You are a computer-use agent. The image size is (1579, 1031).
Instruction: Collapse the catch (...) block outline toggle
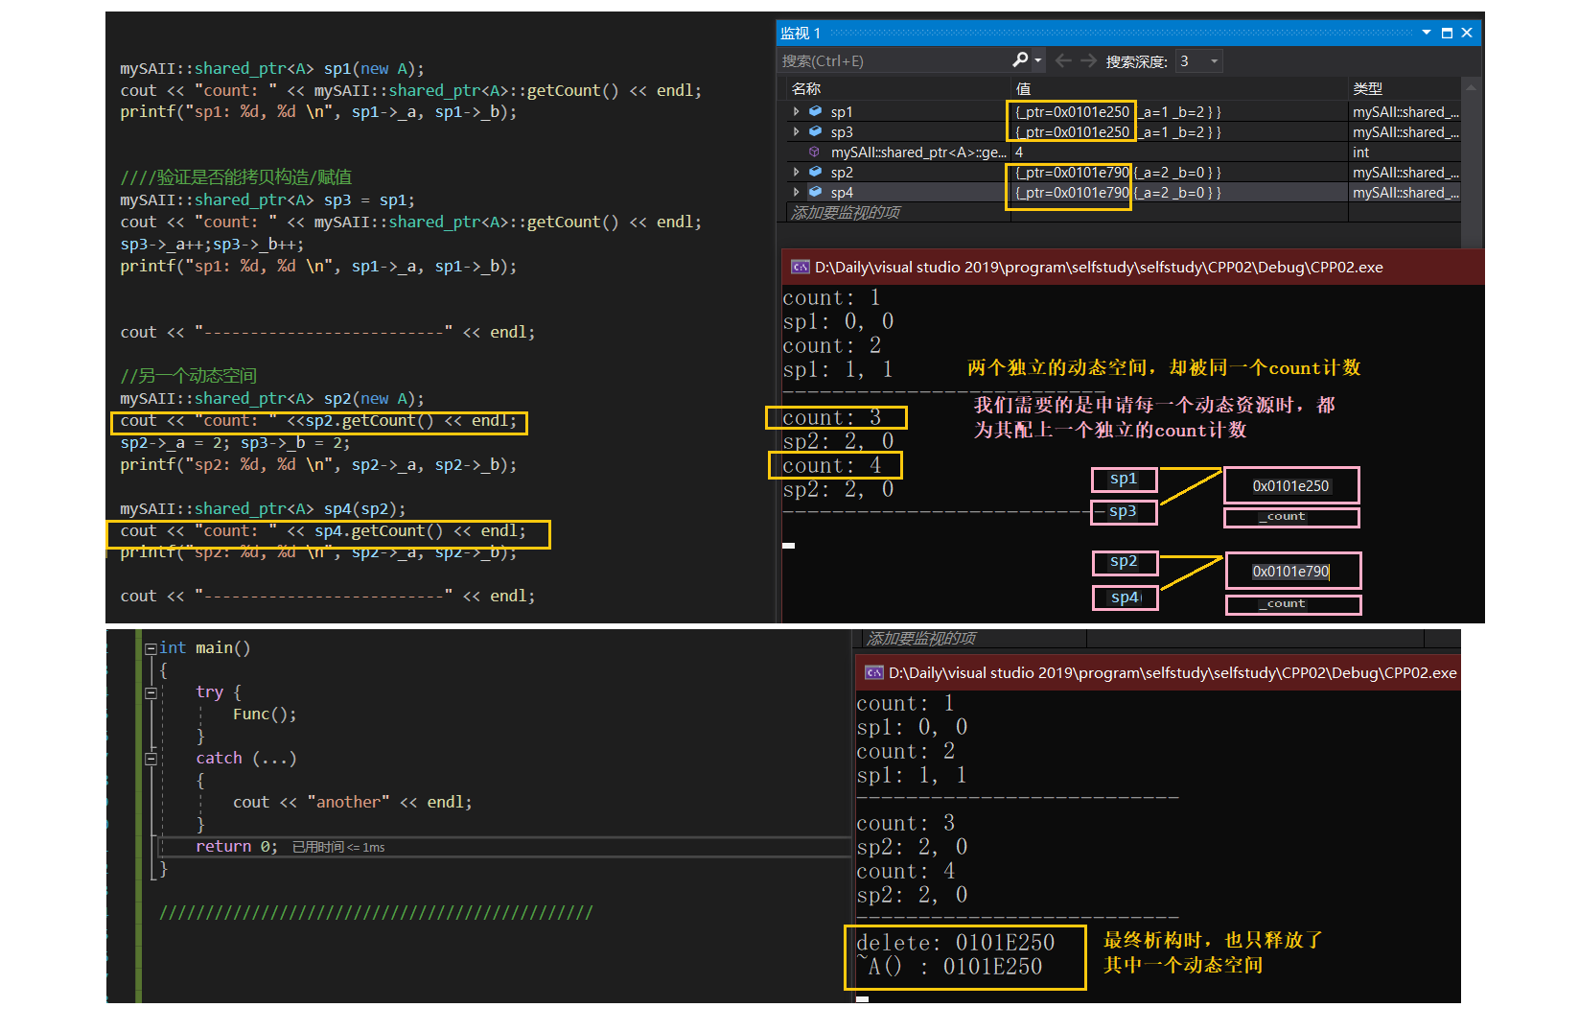click(x=151, y=759)
